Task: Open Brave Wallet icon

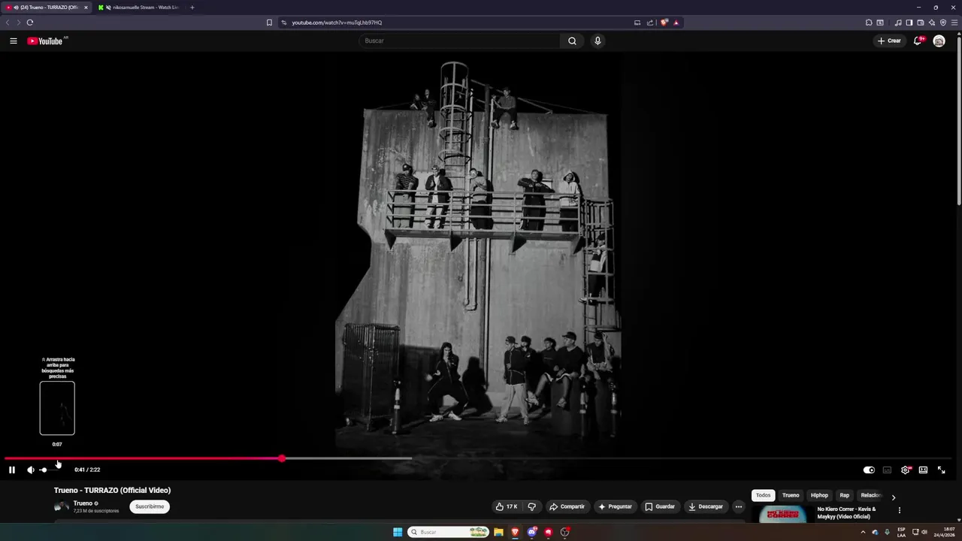Action: [921, 23]
